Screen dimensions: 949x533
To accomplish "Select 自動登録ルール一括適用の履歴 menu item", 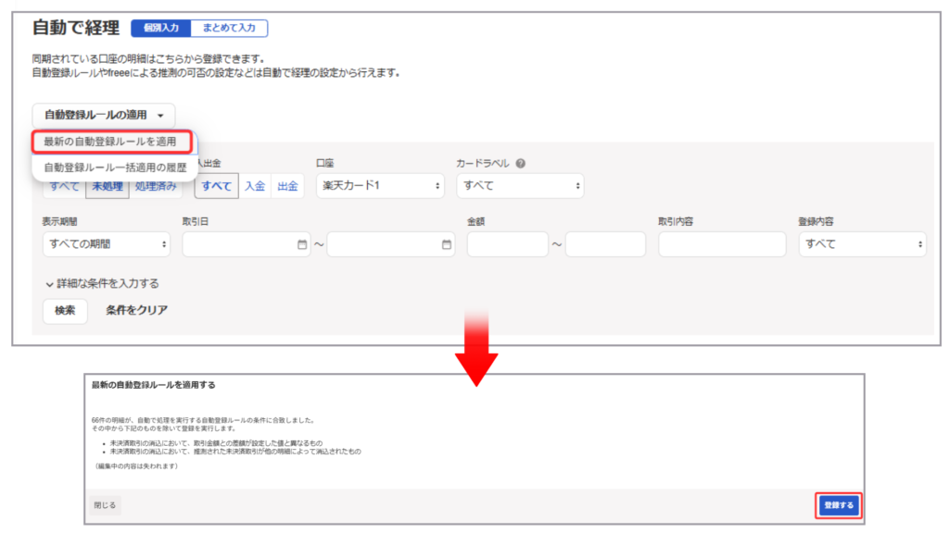I will click(115, 167).
